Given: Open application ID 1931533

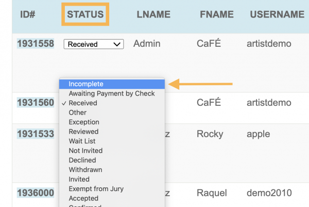Looking at the screenshot, I should 36,134.
